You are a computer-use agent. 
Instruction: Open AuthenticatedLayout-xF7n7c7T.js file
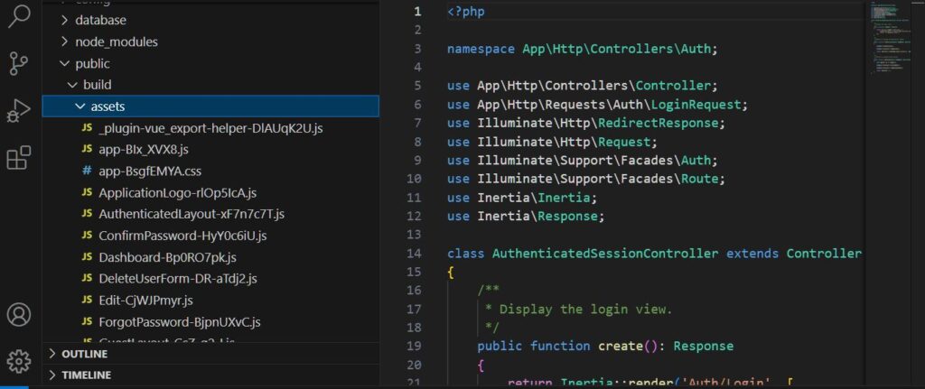click(192, 214)
